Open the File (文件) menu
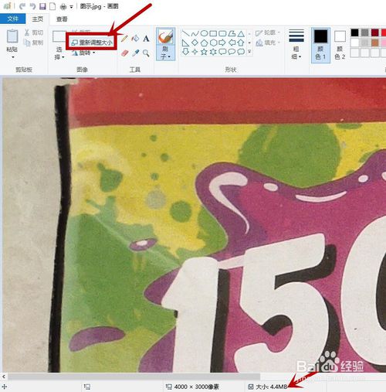Image resolution: width=386 pixels, height=392 pixels. pyautogui.click(x=12, y=19)
